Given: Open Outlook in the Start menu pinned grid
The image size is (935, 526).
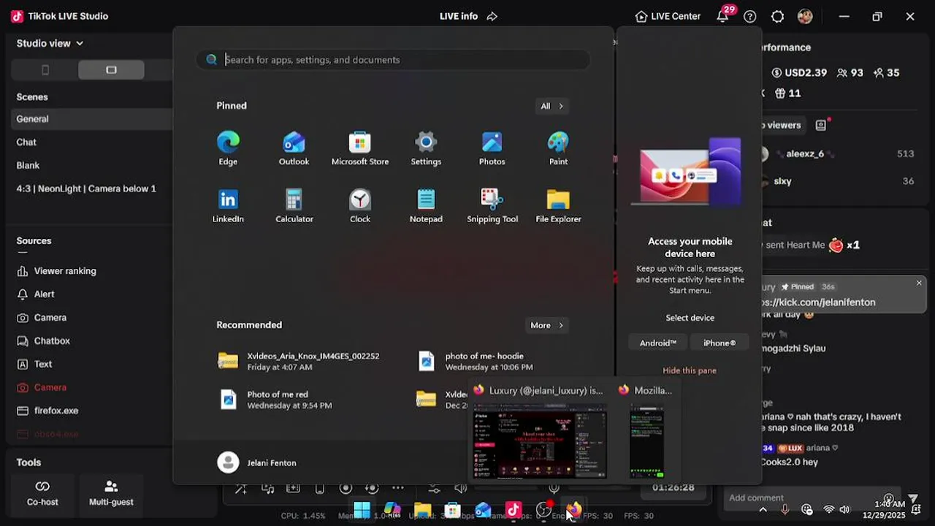Looking at the screenshot, I should [x=294, y=148].
